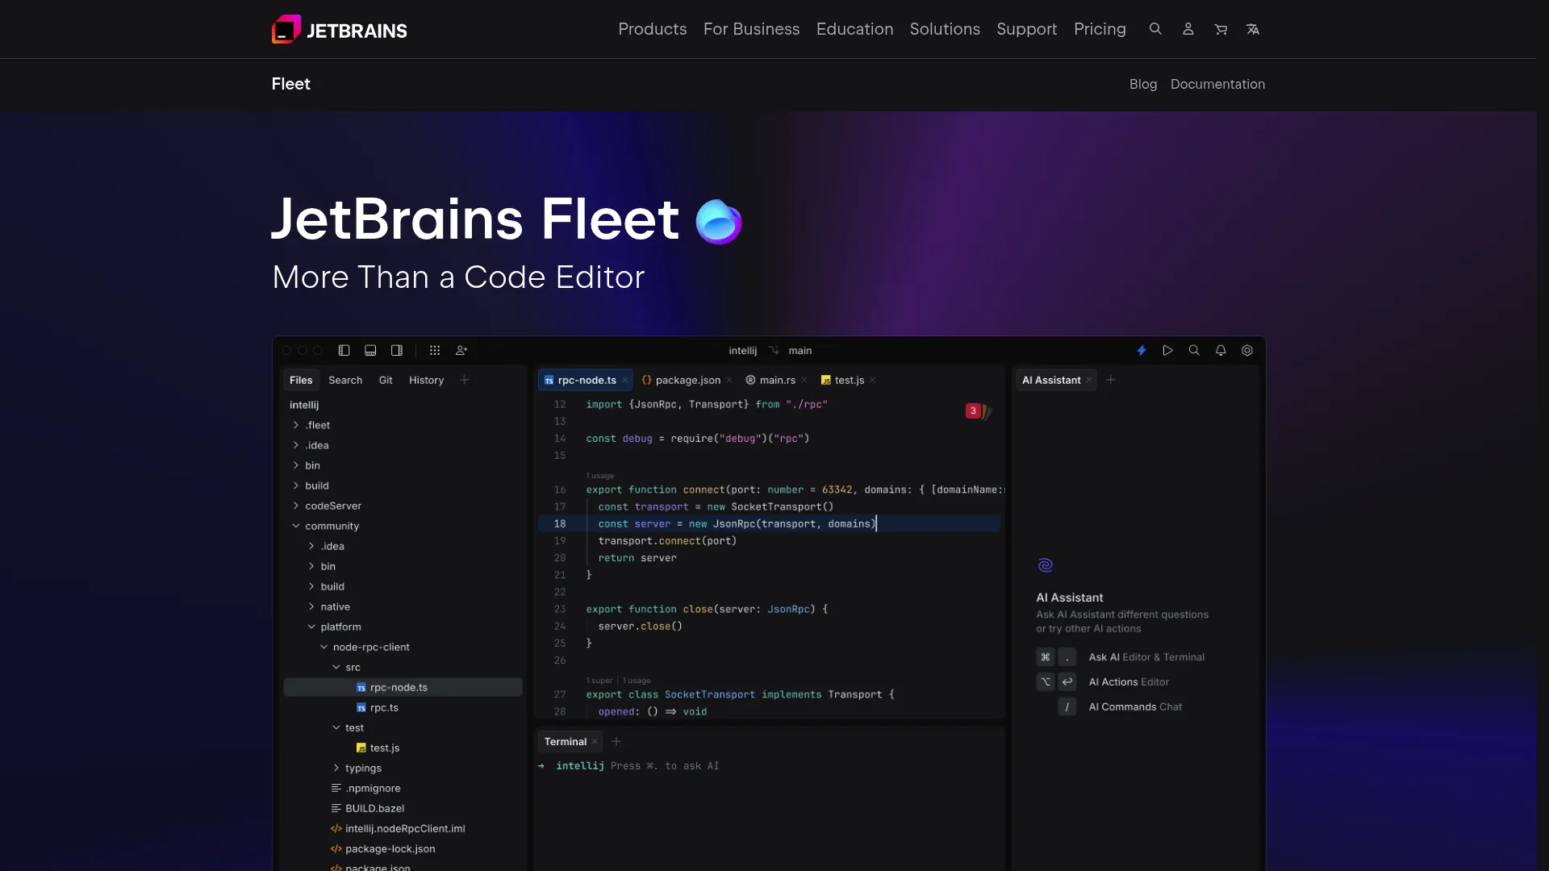Open the language selector icon

[1253, 29]
